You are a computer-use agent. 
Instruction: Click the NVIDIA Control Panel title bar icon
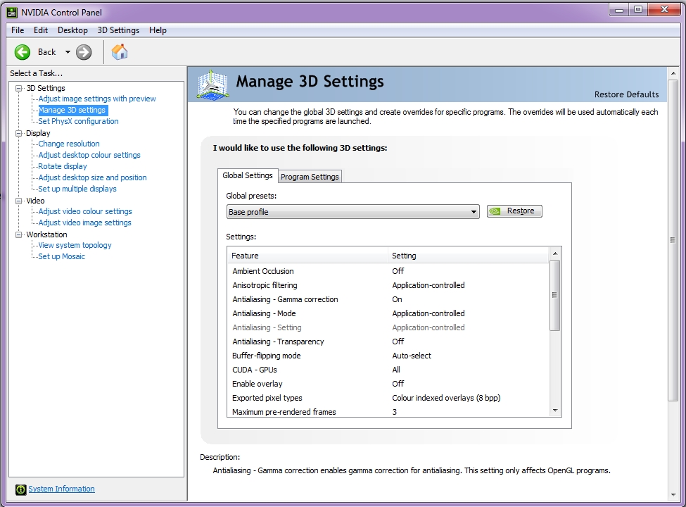[x=12, y=12]
